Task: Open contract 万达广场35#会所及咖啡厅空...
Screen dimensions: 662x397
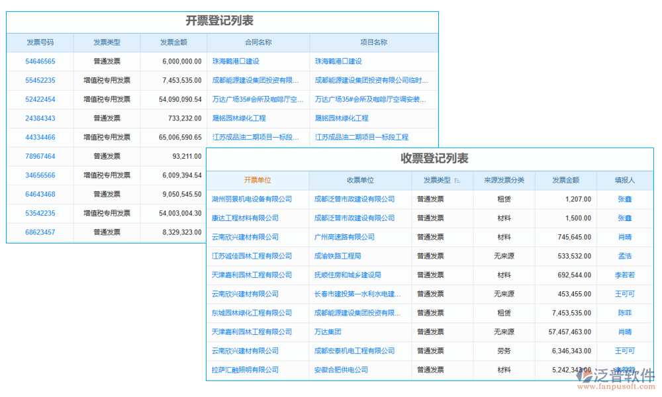Action: click(x=258, y=99)
